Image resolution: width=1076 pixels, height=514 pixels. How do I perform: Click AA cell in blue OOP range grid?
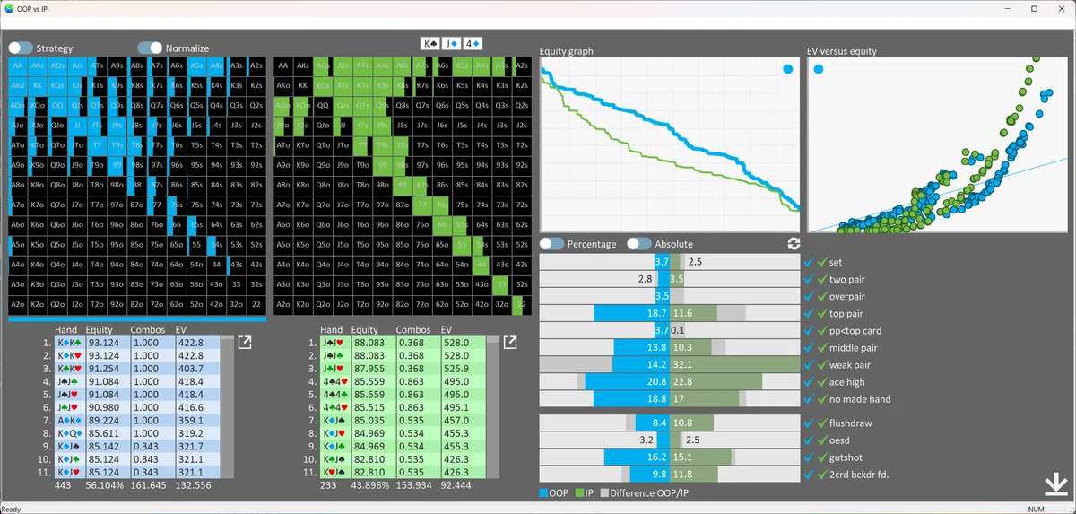click(18, 65)
